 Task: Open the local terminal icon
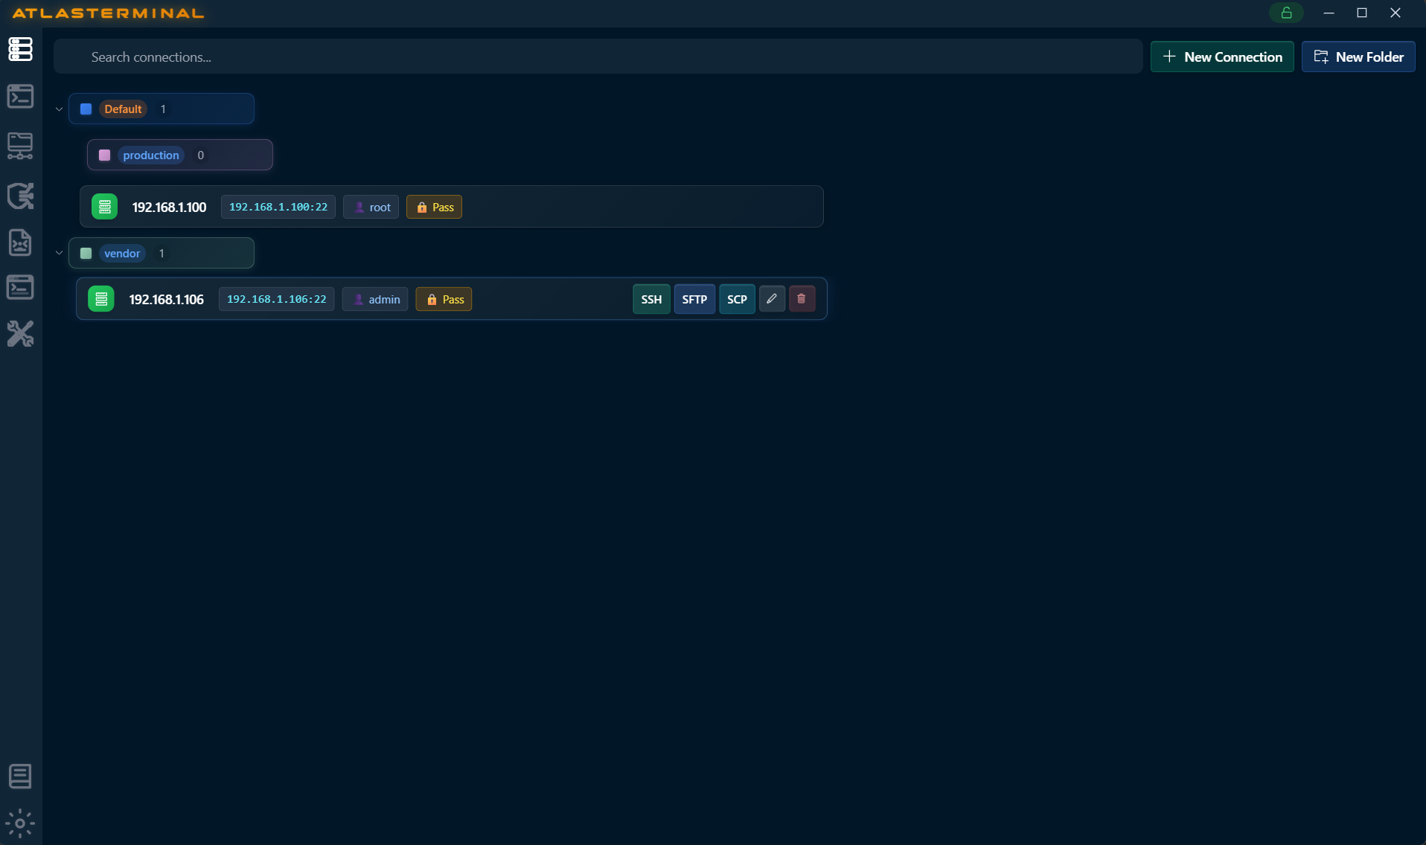click(20, 286)
